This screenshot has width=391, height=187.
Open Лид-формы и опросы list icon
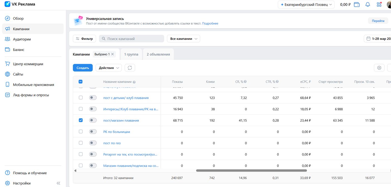pyautogui.click(x=8, y=95)
